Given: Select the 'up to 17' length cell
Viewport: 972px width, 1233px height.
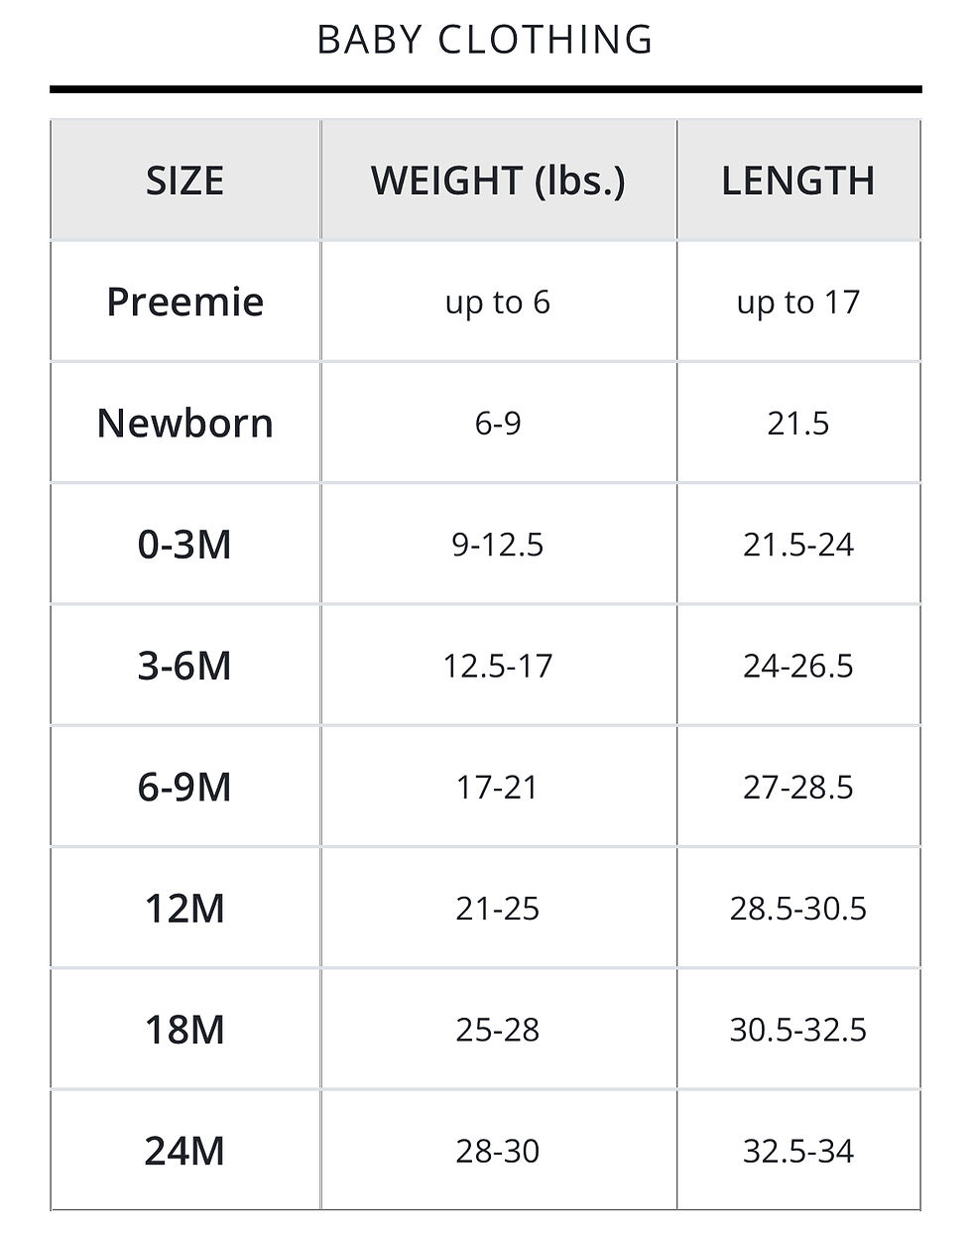Looking at the screenshot, I should click(x=797, y=302).
